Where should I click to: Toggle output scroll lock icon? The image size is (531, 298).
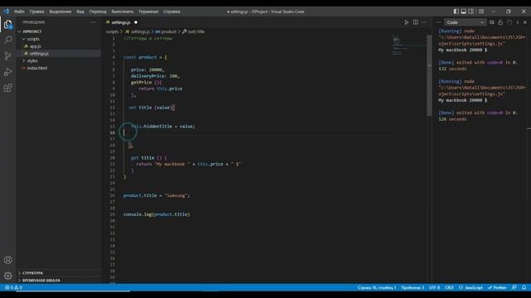click(x=500, y=22)
